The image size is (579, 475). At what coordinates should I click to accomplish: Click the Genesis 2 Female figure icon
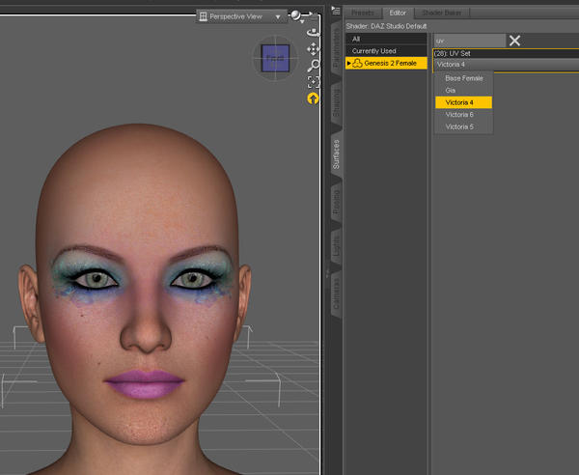pyautogui.click(x=357, y=63)
